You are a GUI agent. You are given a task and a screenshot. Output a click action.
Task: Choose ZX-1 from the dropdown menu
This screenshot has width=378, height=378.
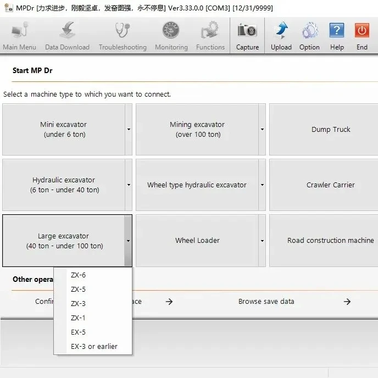tap(93, 318)
